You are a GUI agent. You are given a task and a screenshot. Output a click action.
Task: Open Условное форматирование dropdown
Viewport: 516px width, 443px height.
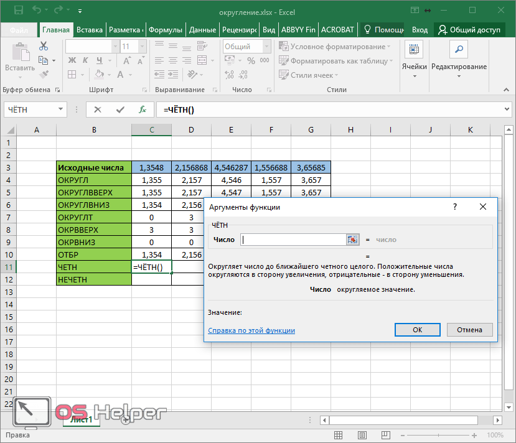(x=334, y=47)
